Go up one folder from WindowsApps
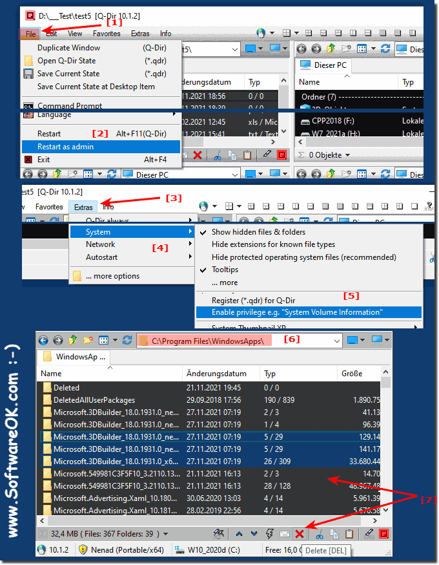Screen dimensions: 439x565 click(x=73, y=340)
